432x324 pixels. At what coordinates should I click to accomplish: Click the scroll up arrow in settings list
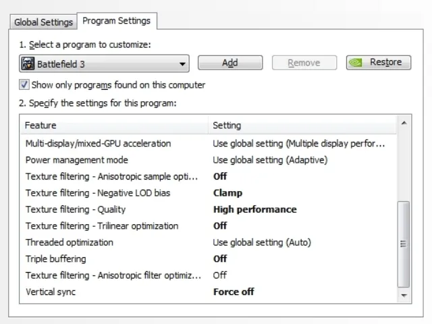pyautogui.click(x=404, y=123)
